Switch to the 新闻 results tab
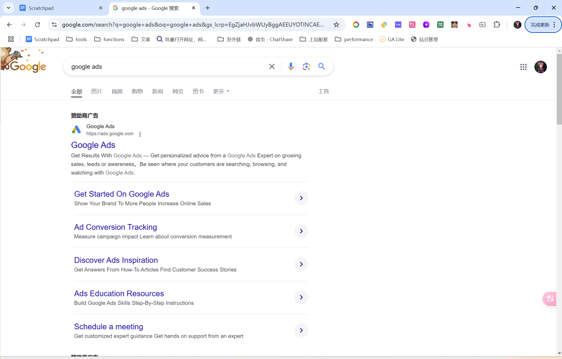 pos(157,92)
